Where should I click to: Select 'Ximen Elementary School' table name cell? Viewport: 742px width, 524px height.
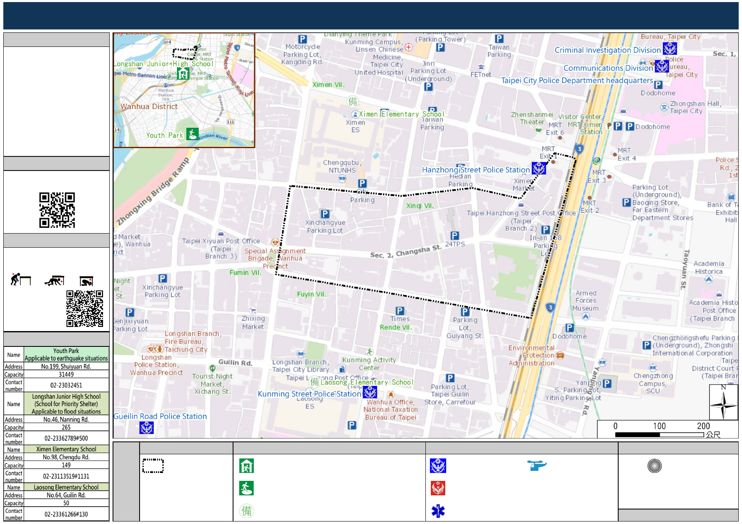[x=66, y=449]
